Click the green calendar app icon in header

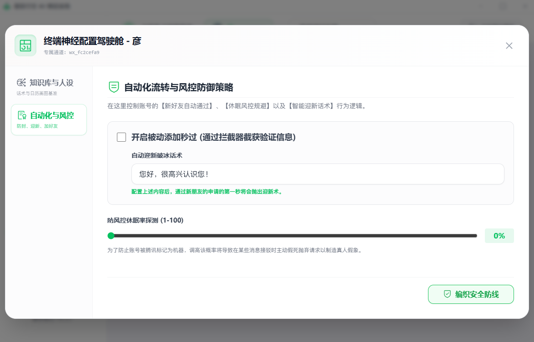(x=25, y=45)
